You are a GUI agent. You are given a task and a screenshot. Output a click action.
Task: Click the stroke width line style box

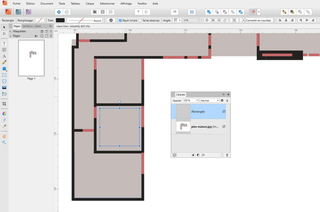tap(85, 20)
